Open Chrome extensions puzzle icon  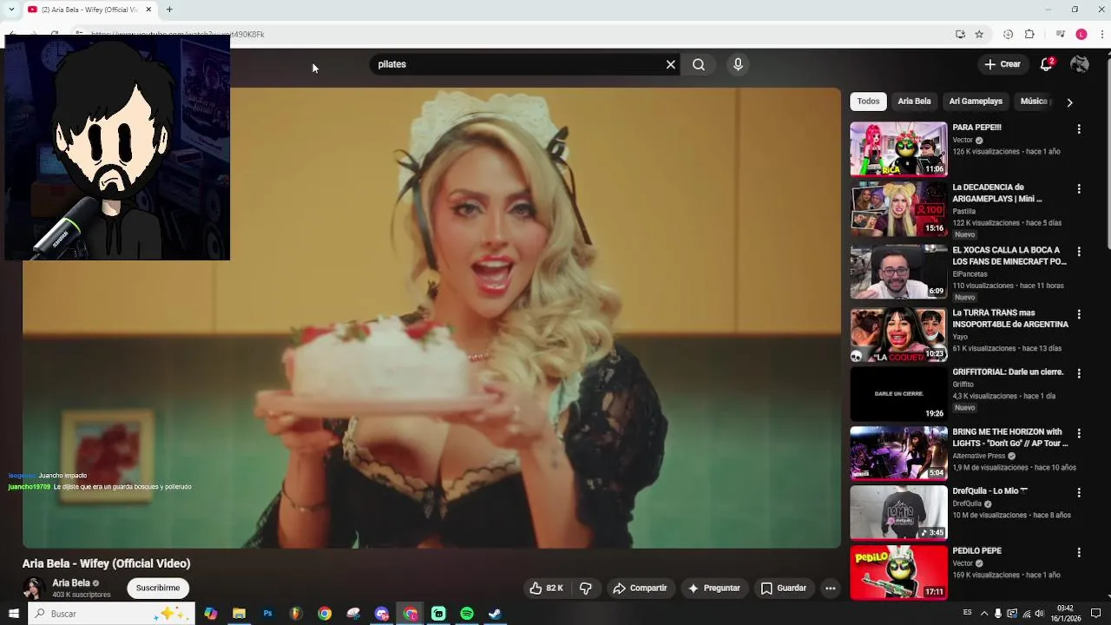[1029, 35]
